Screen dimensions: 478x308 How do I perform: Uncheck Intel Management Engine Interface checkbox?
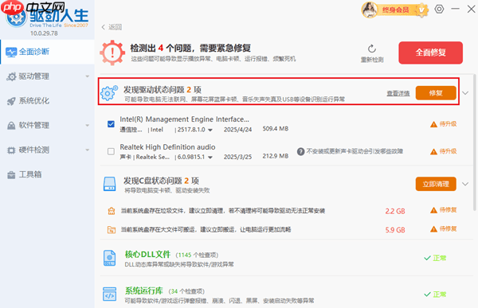tap(111, 124)
